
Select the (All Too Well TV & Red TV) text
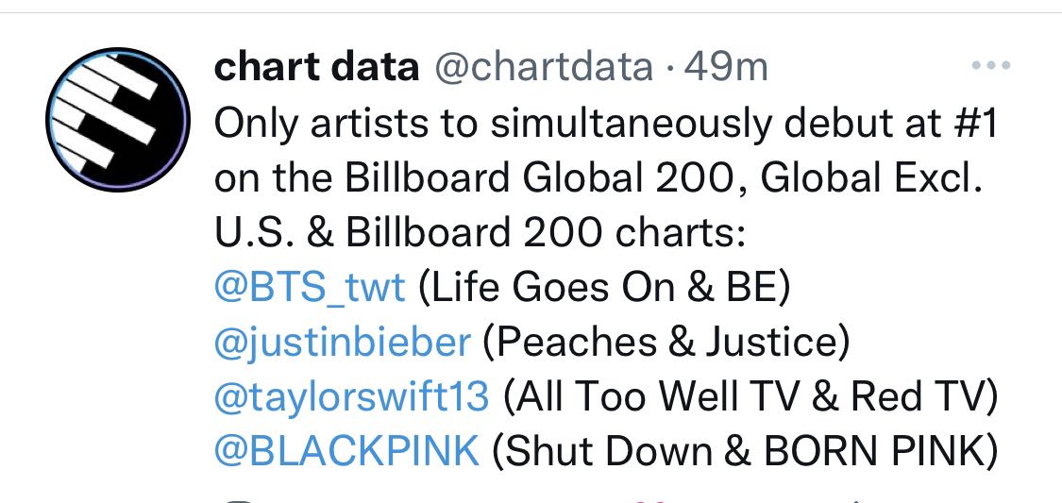pos(750,398)
